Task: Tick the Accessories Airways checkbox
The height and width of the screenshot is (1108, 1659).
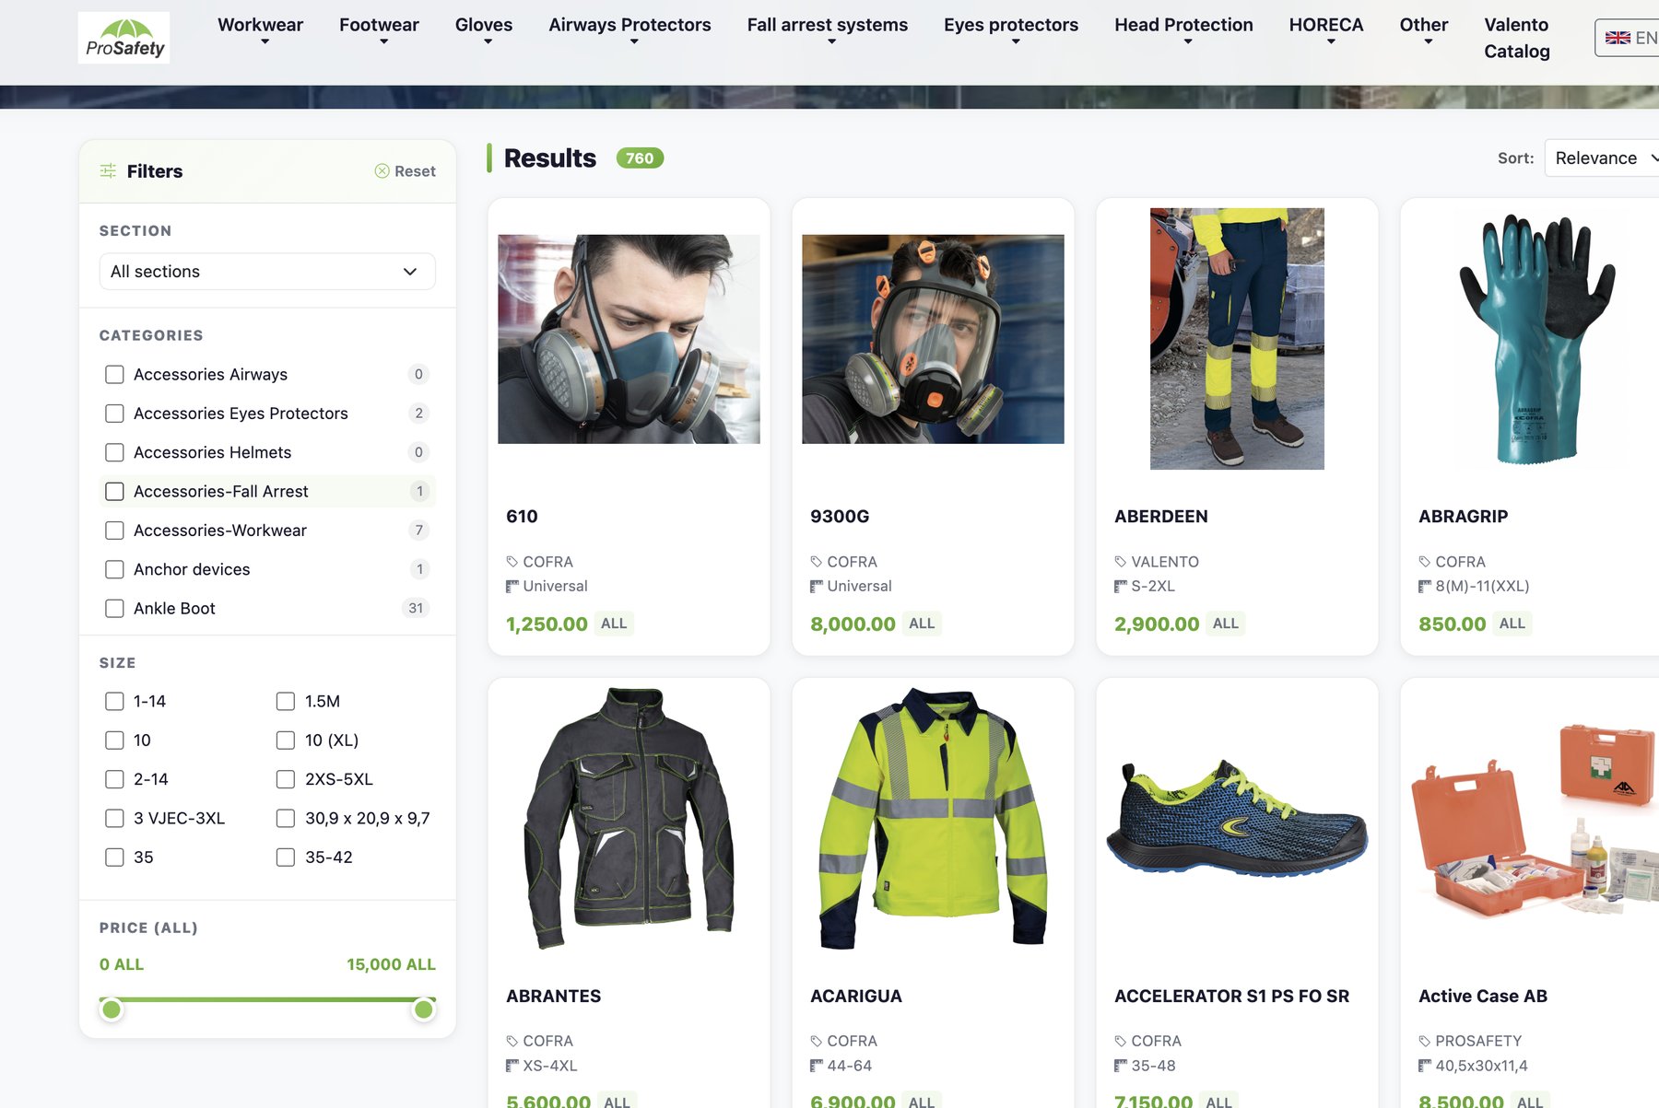Action: tap(114, 375)
